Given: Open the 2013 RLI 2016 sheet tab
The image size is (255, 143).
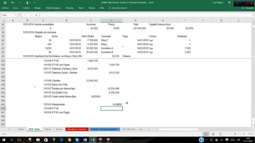Looking at the screenshot, I should (x=129, y=129).
